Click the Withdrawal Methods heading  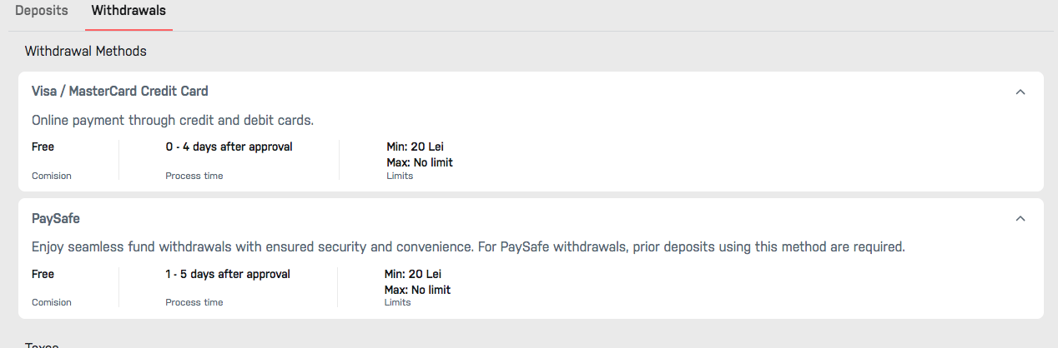(85, 52)
